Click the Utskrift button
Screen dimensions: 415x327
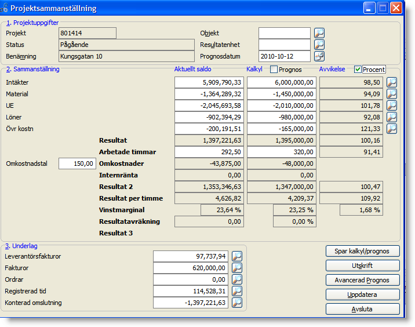coord(363,266)
